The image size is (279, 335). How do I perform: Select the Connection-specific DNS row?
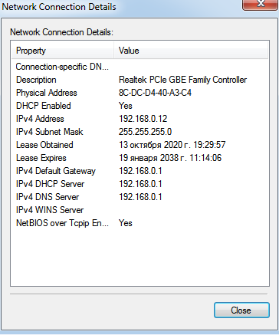139,67
